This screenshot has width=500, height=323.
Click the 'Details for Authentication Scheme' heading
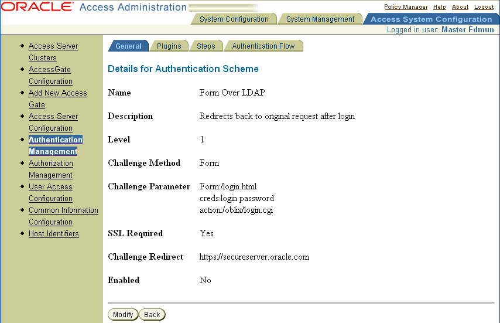click(x=183, y=69)
